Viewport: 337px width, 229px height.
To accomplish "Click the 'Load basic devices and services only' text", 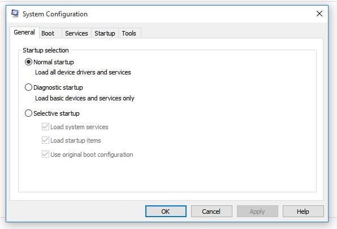I will (x=85, y=98).
